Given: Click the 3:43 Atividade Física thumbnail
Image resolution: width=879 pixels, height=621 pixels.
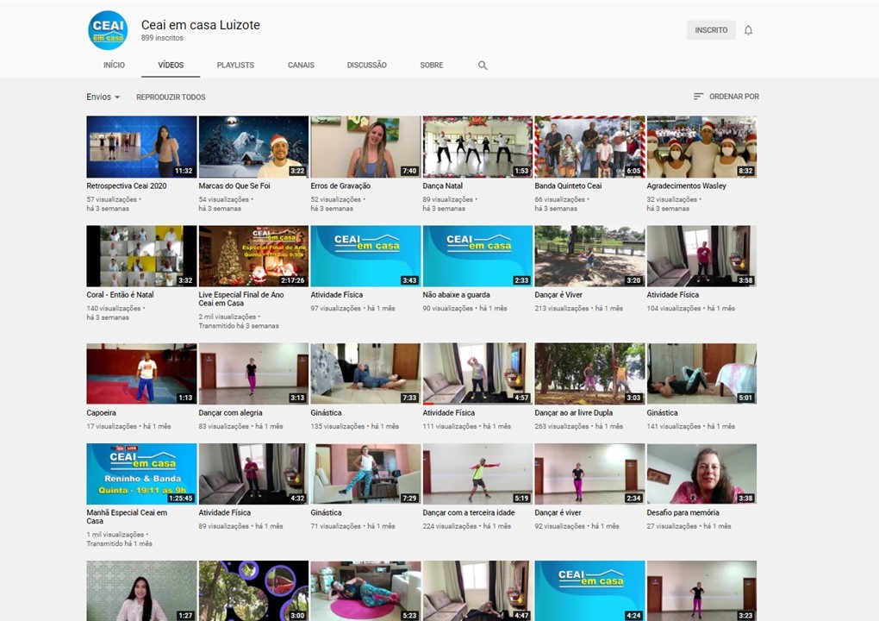Looking at the screenshot, I should tap(365, 256).
